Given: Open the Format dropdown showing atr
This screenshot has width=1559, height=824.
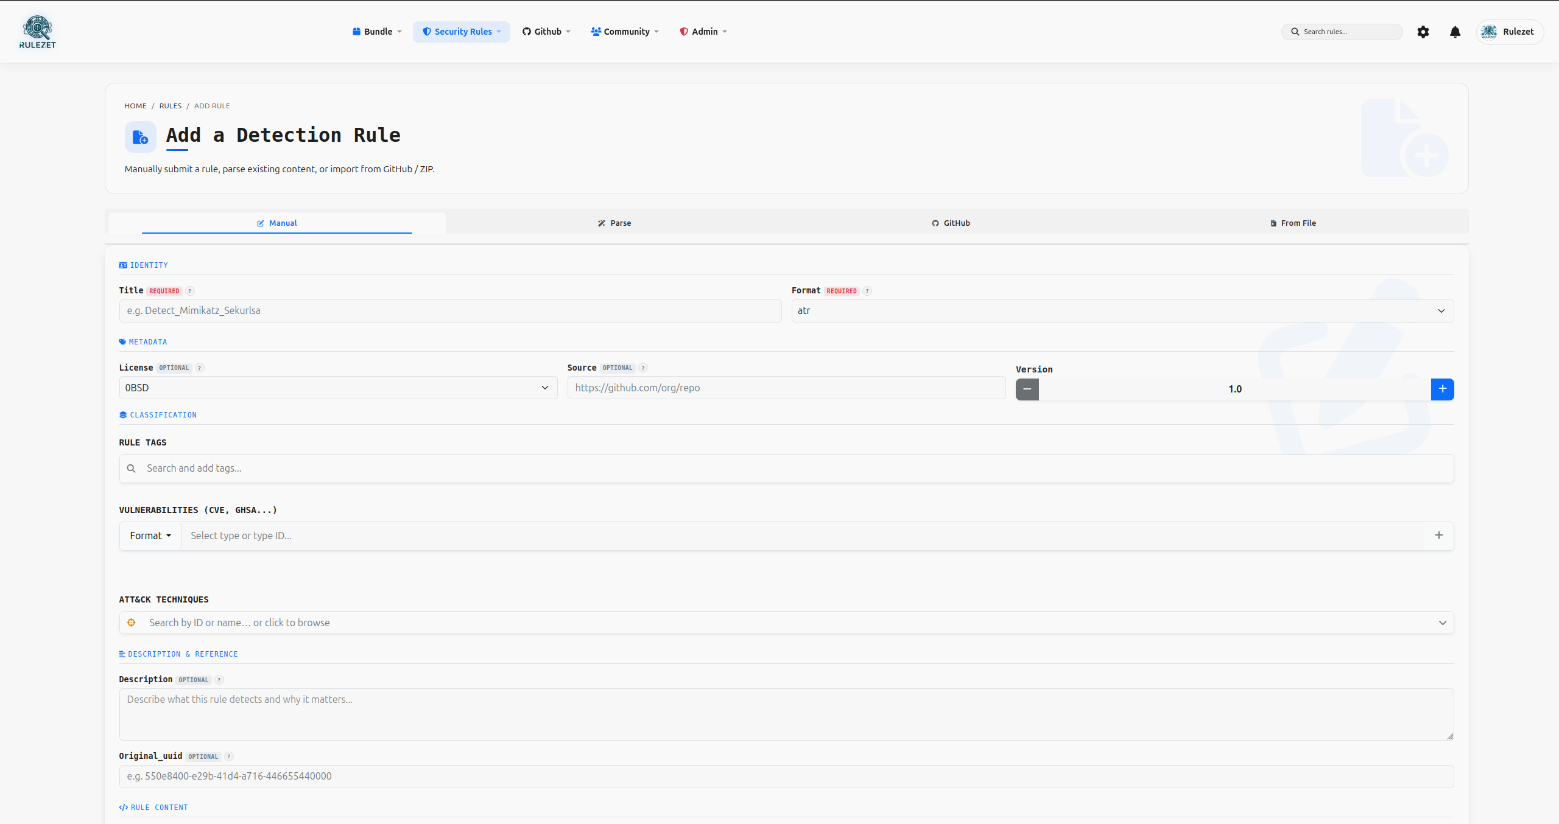Looking at the screenshot, I should [x=1122, y=311].
